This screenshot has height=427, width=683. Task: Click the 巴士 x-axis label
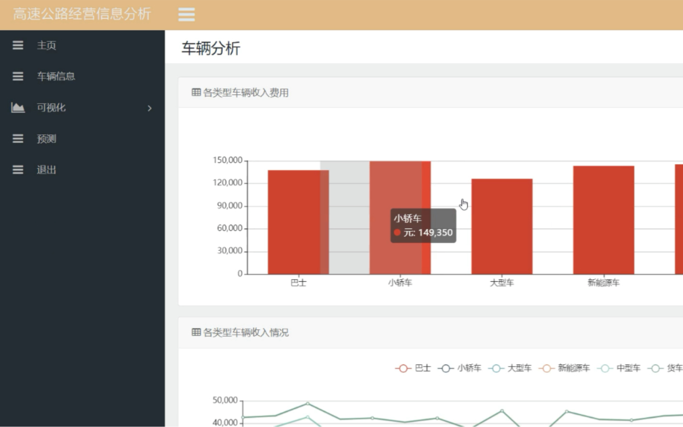coord(298,283)
